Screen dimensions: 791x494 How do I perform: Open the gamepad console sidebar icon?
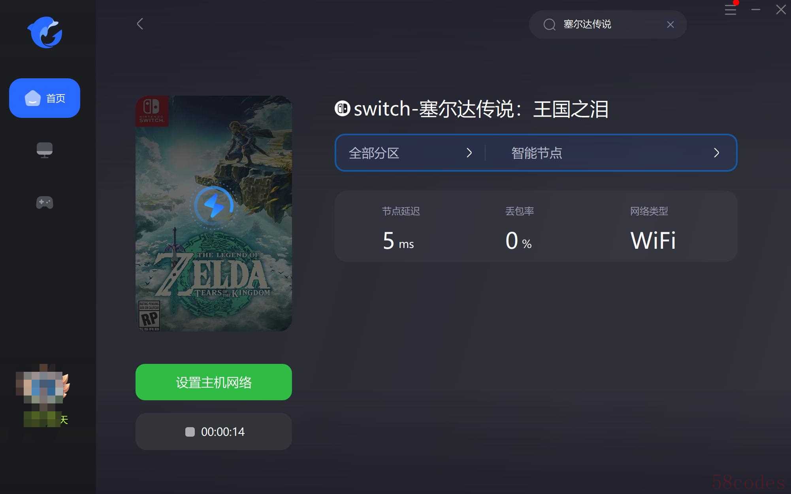click(45, 203)
